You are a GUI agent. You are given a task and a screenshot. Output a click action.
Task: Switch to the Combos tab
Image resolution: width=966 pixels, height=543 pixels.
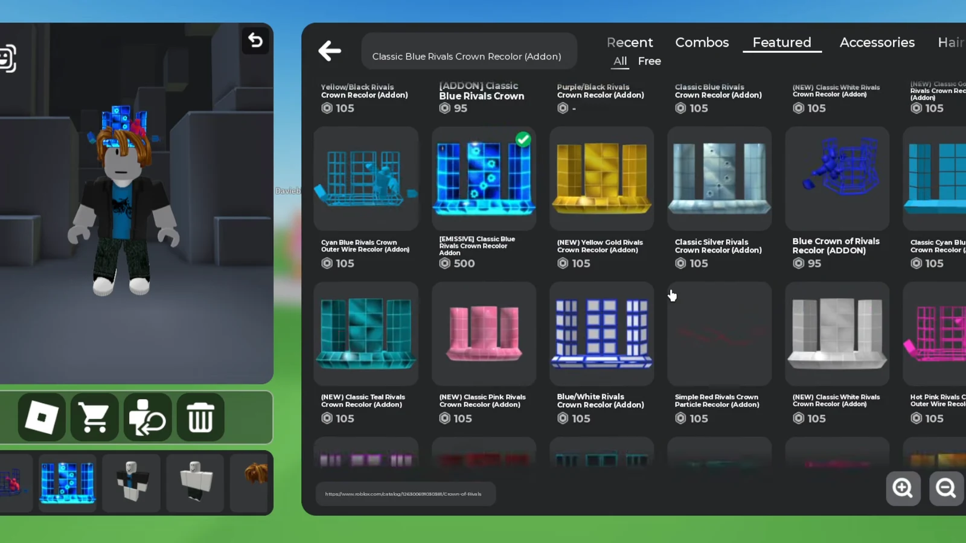(x=702, y=42)
